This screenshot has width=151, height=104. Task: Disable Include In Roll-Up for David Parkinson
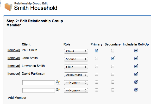click(x=136, y=74)
